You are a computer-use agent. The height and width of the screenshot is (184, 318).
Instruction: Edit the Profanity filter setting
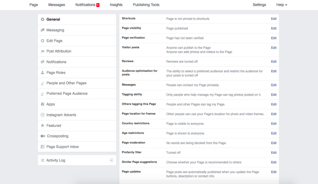click(x=274, y=153)
